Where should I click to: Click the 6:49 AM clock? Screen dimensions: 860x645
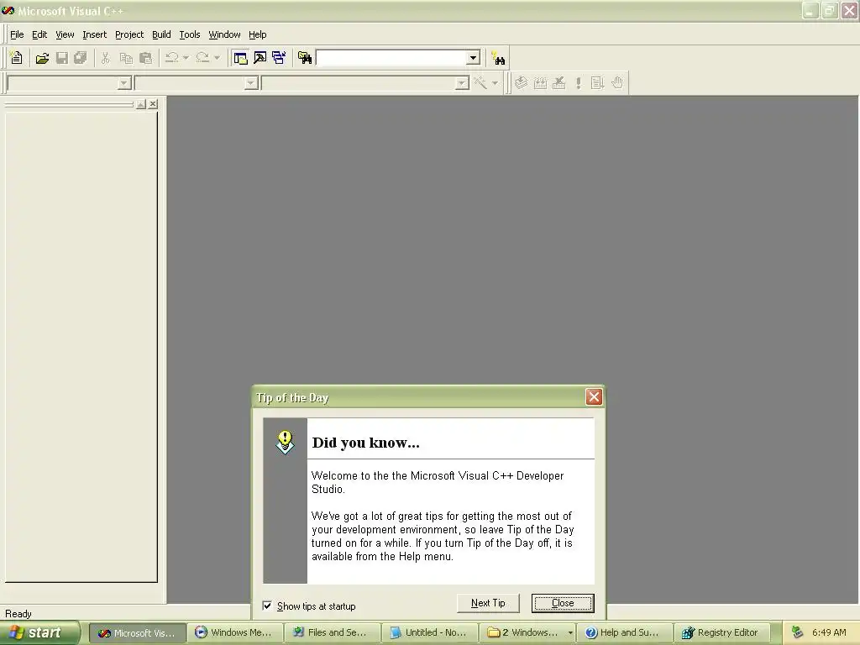[829, 632]
